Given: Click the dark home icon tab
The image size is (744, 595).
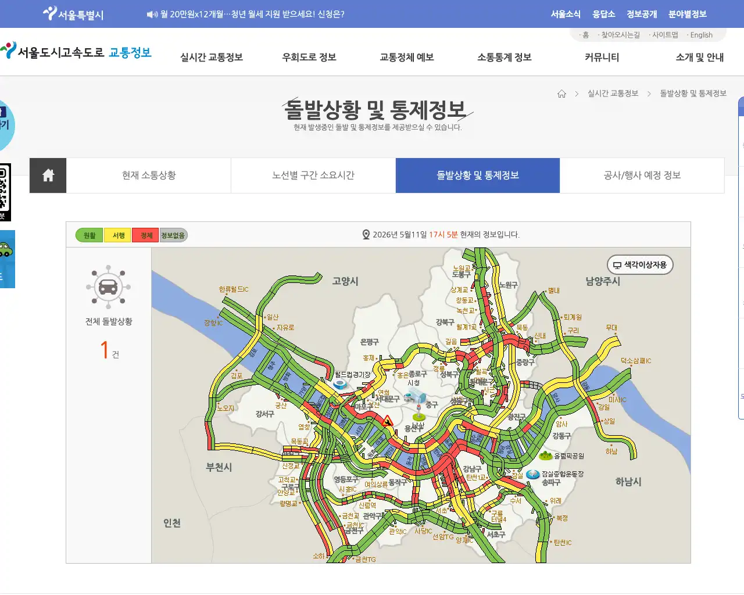Looking at the screenshot, I should tap(48, 175).
